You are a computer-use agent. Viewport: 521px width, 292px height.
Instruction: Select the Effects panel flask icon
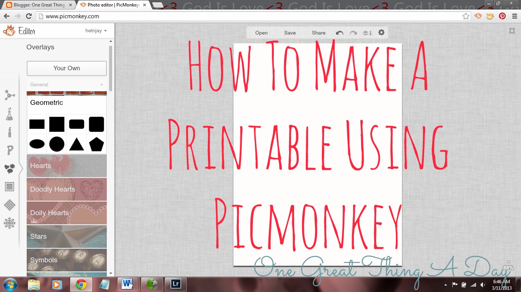[10, 114]
